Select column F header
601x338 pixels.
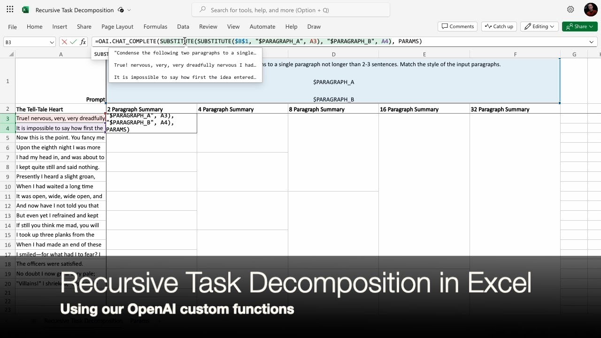tap(515, 54)
